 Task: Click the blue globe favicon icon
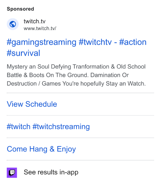[13, 24]
